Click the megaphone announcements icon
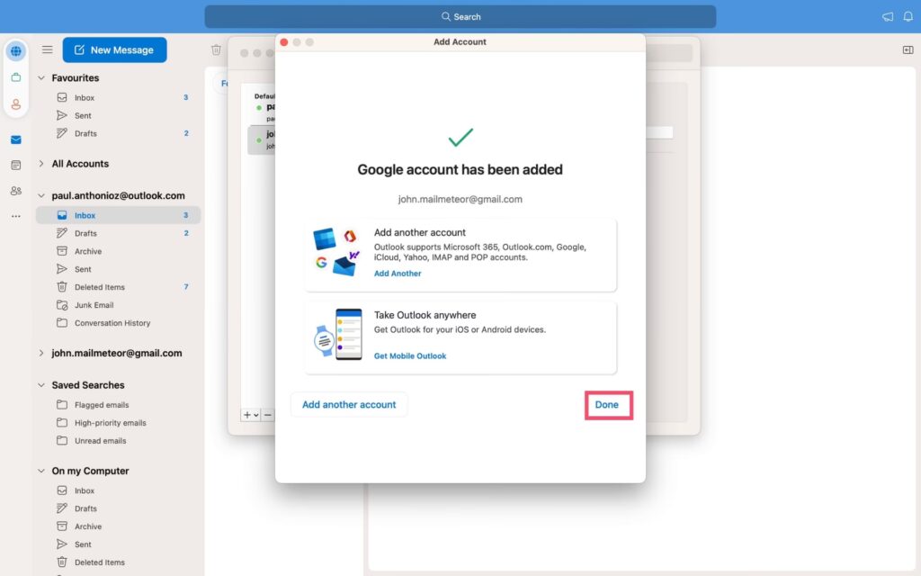Screen dimensions: 921x576 [x=888, y=17]
